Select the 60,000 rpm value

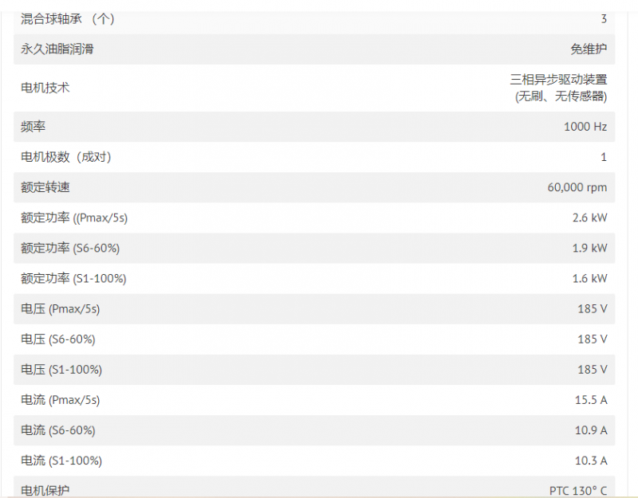577,187
